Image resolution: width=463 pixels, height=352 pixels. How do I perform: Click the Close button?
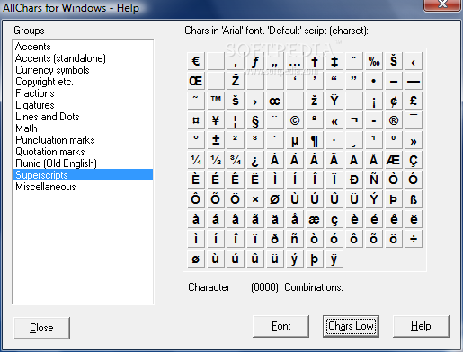pos(41,328)
